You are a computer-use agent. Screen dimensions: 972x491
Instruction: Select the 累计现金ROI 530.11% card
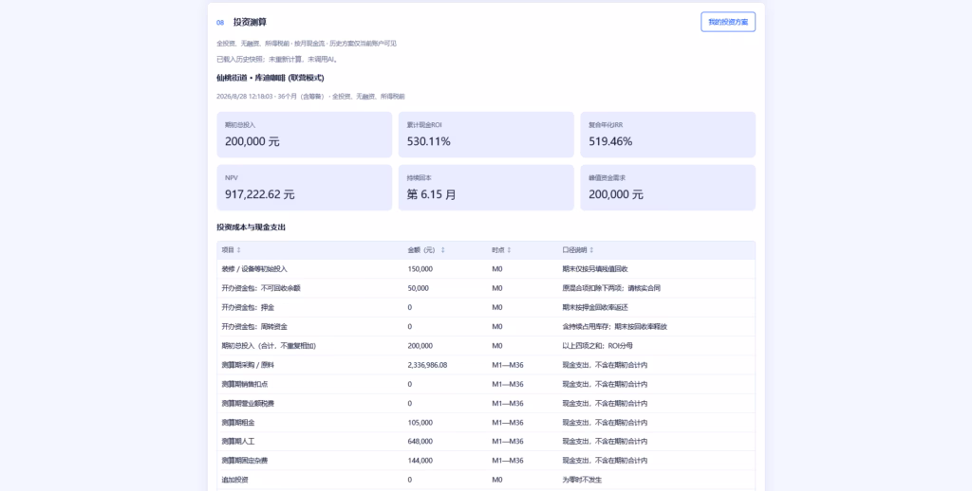coord(486,135)
